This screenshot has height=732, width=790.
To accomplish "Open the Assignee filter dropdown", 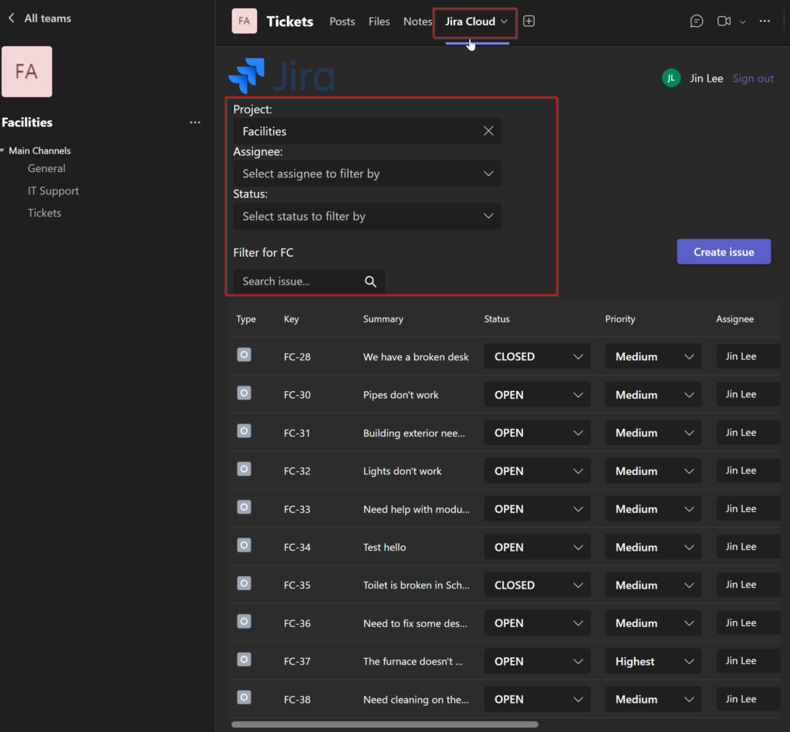I will 366,174.
